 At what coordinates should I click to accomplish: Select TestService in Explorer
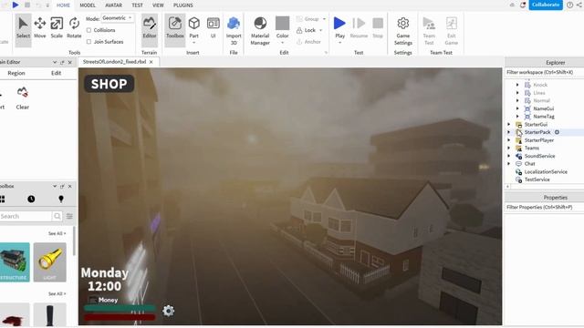pos(537,179)
